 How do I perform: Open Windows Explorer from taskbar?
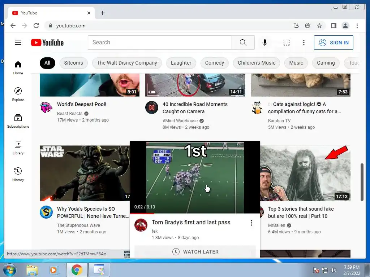(32, 270)
